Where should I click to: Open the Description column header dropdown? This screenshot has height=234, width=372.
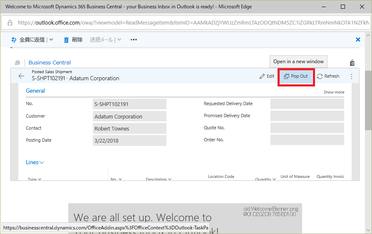(170, 179)
